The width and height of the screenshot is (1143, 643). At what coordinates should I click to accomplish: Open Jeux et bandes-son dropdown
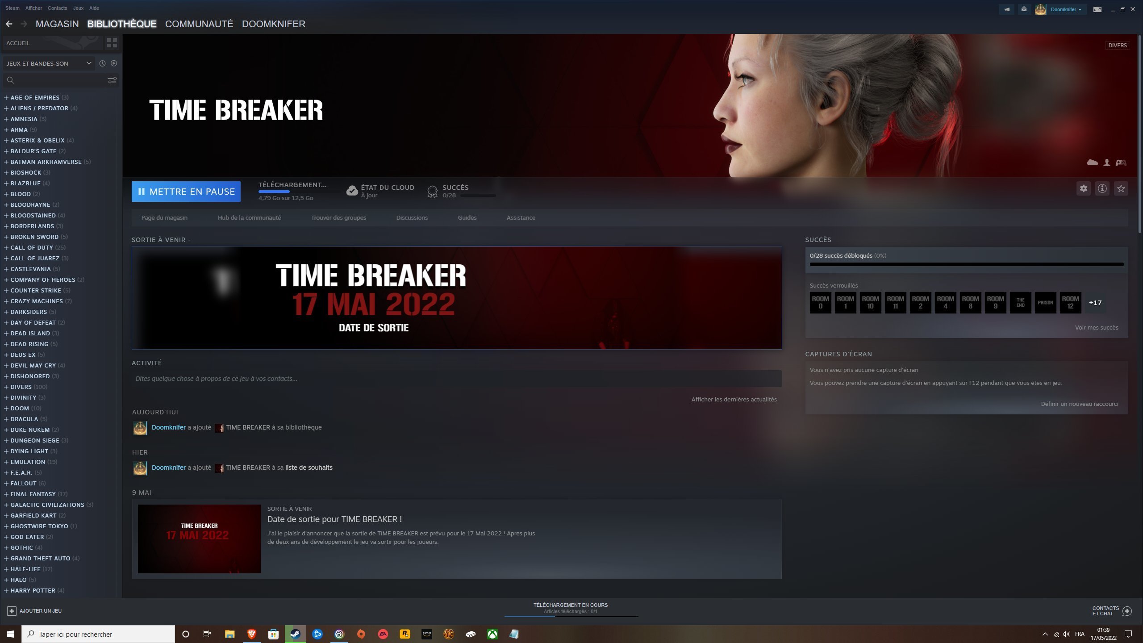(48, 63)
